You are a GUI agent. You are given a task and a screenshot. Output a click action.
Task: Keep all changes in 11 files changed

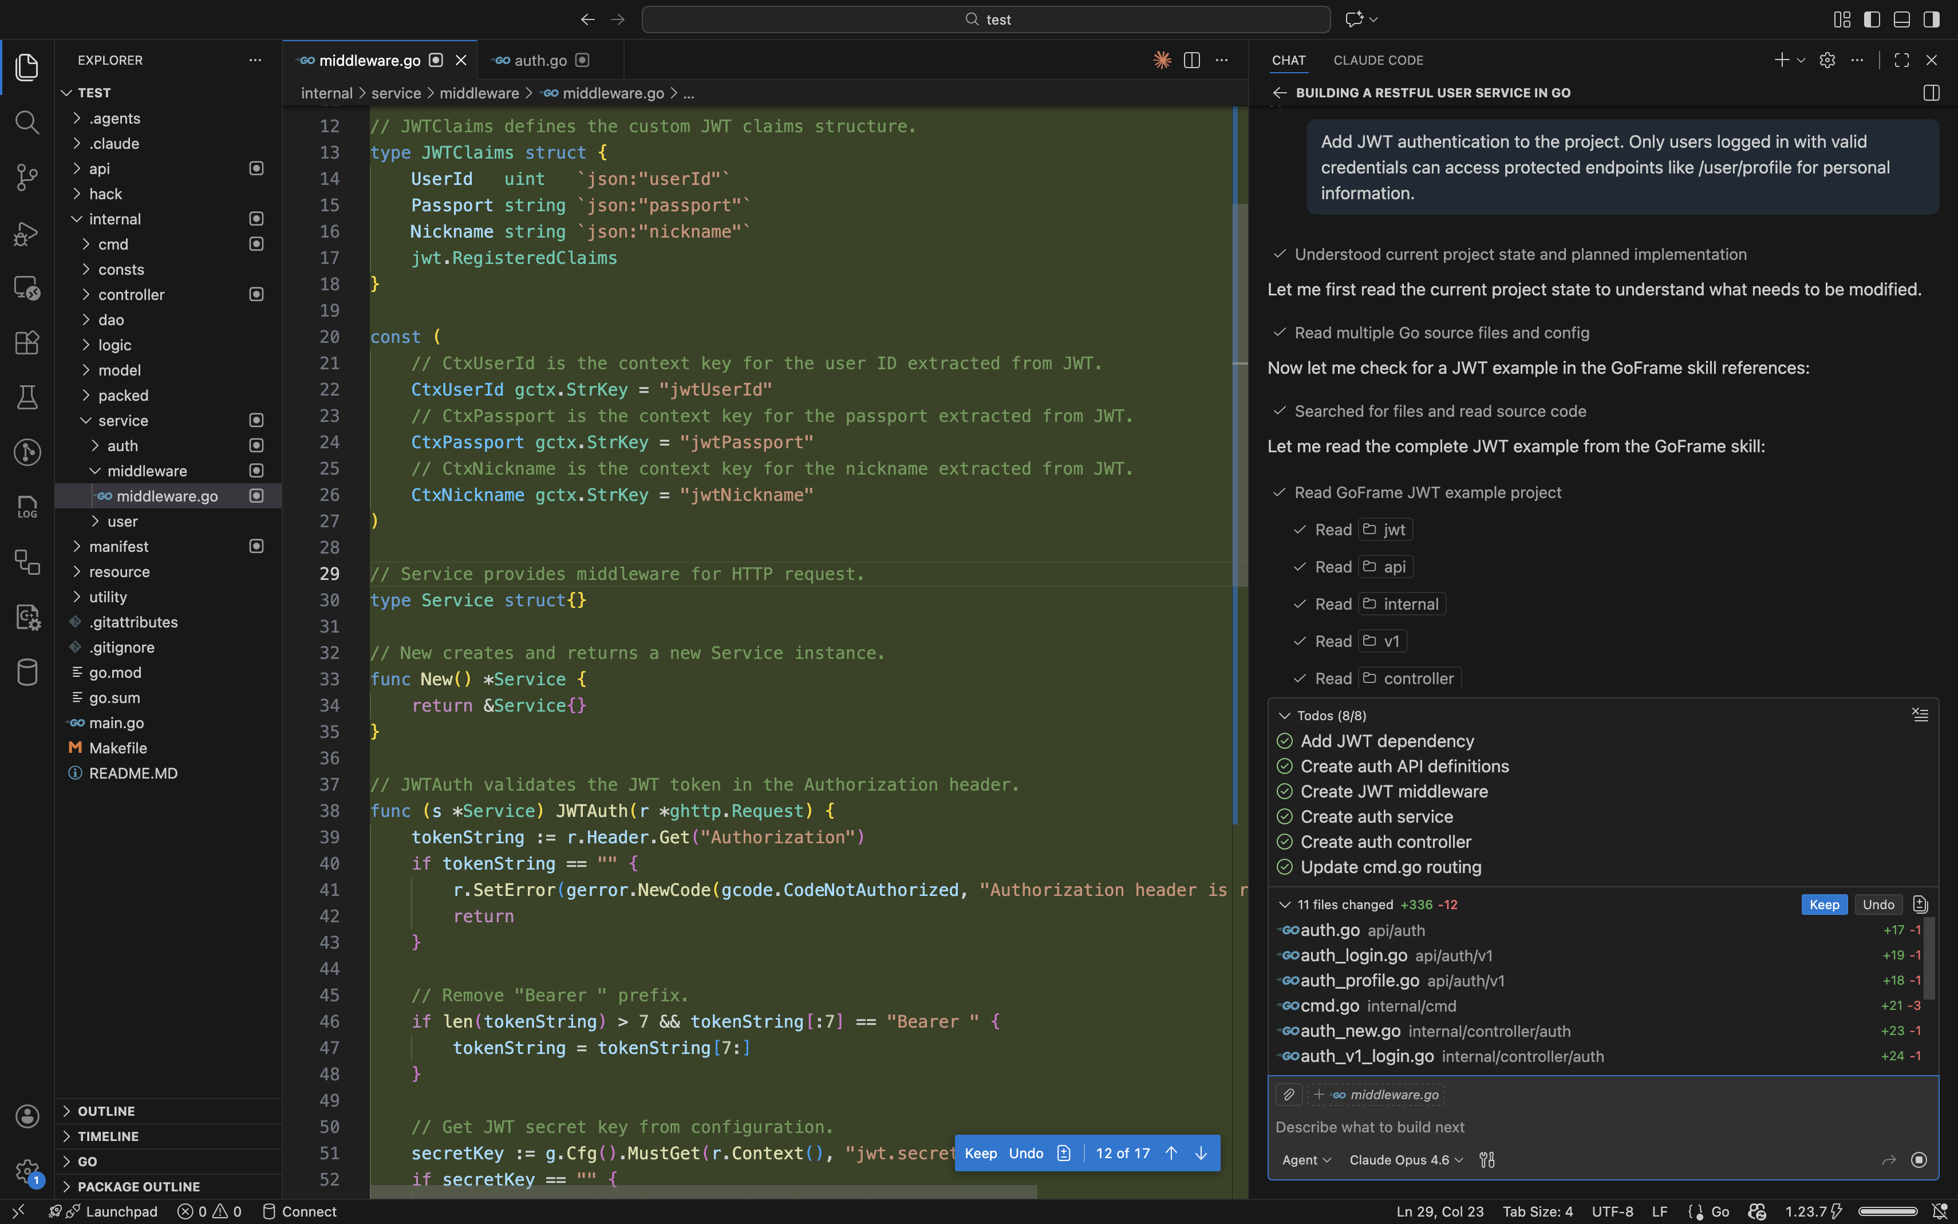coord(1823,904)
